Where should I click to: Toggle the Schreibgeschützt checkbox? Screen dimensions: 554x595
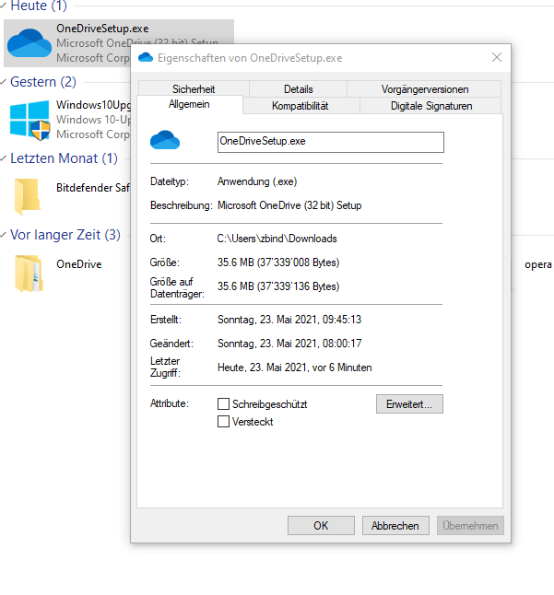pyautogui.click(x=223, y=403)
